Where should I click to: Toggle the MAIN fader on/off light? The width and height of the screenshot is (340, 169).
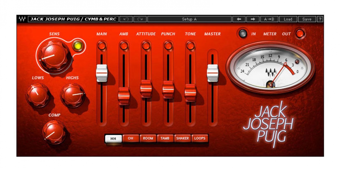[x=102, y=46]
